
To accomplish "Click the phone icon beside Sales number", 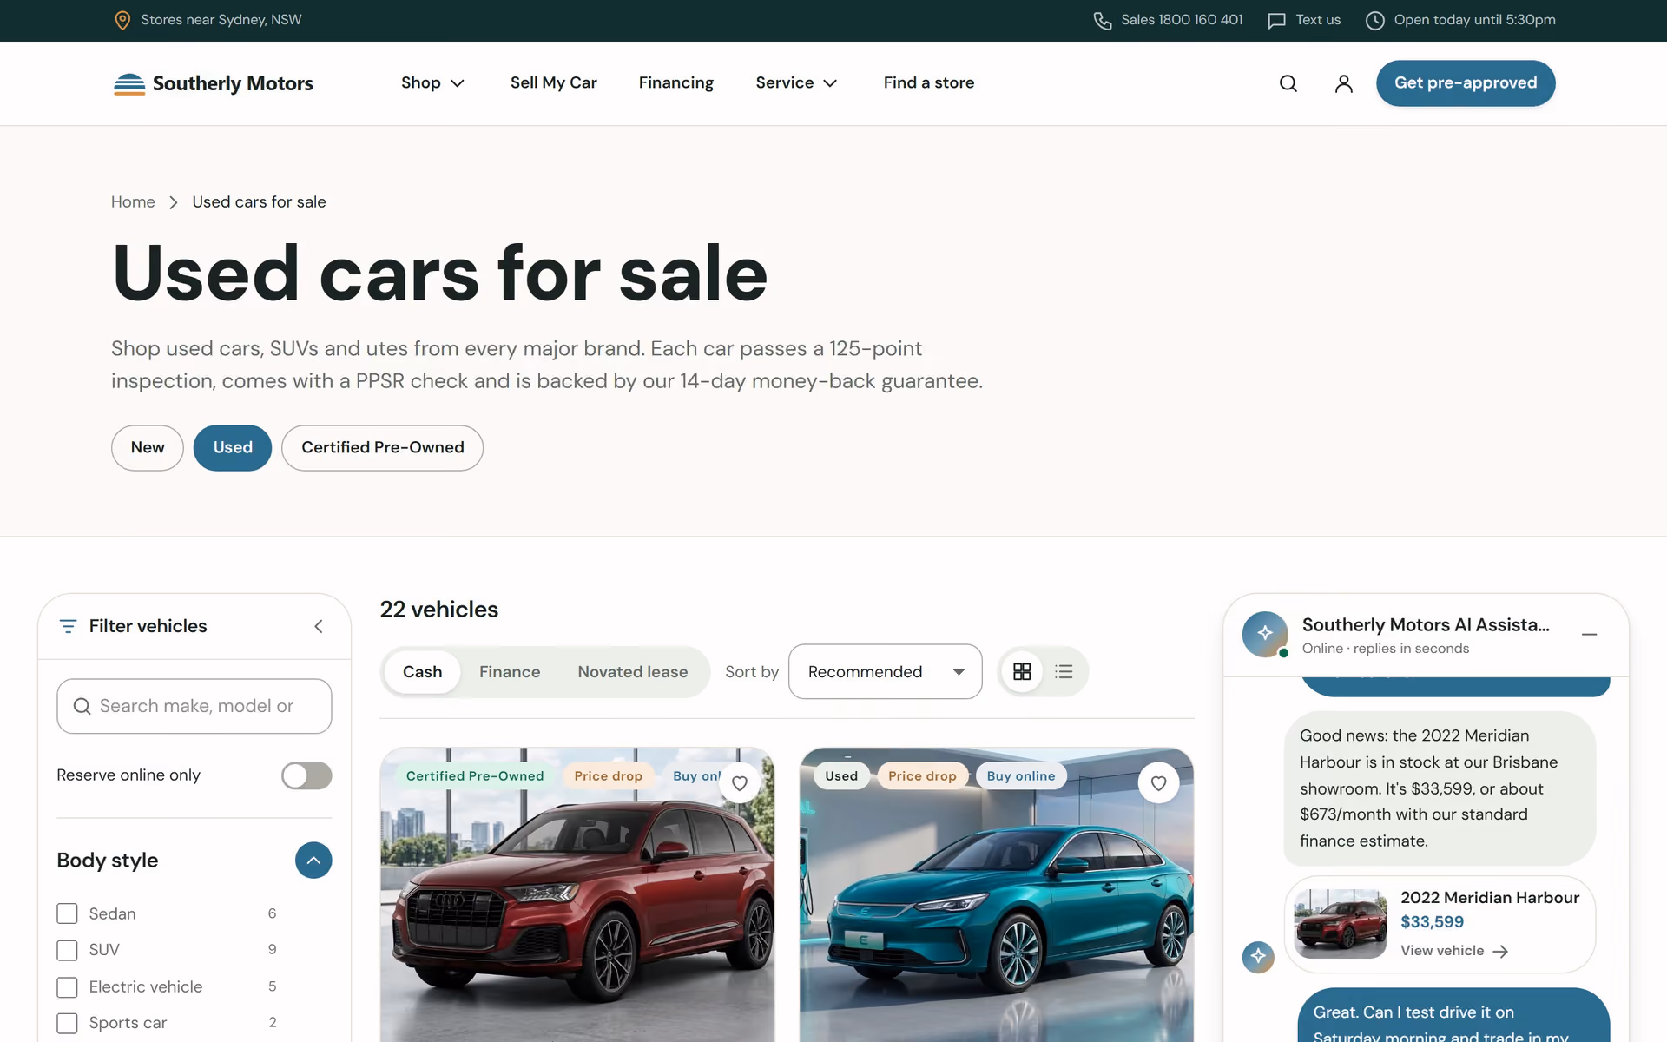I will tap(1102, 21).
